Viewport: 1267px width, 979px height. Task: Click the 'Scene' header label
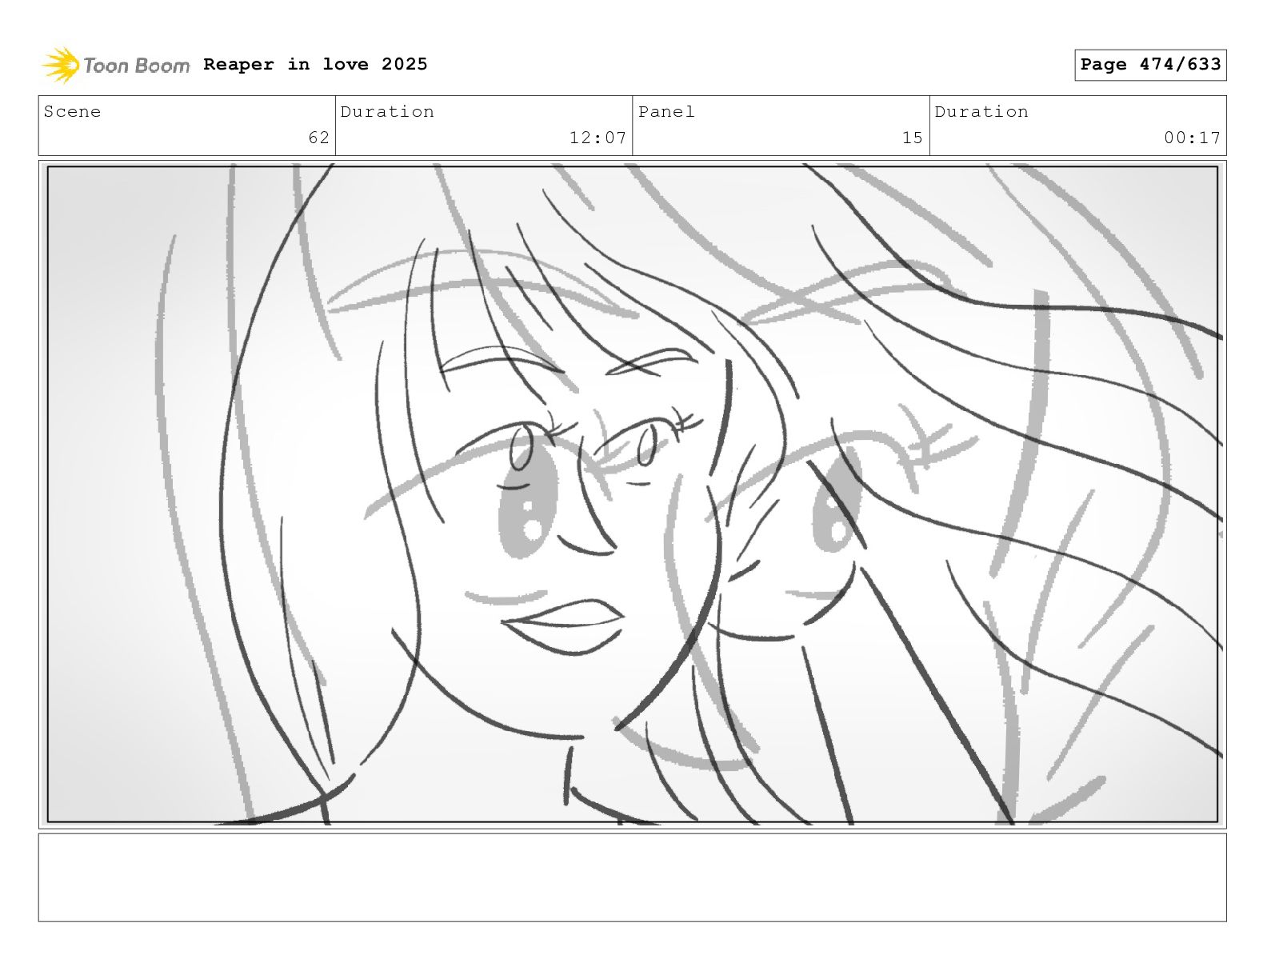pyautogui.click(x=73, y=112)
